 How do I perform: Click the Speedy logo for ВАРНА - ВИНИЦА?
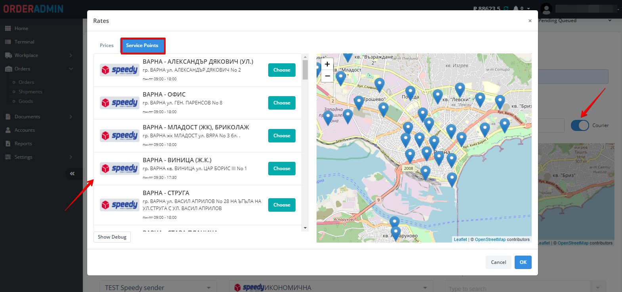coord(119,169)
